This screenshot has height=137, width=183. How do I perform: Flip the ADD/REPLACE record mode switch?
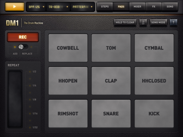(x=23, y=47)
